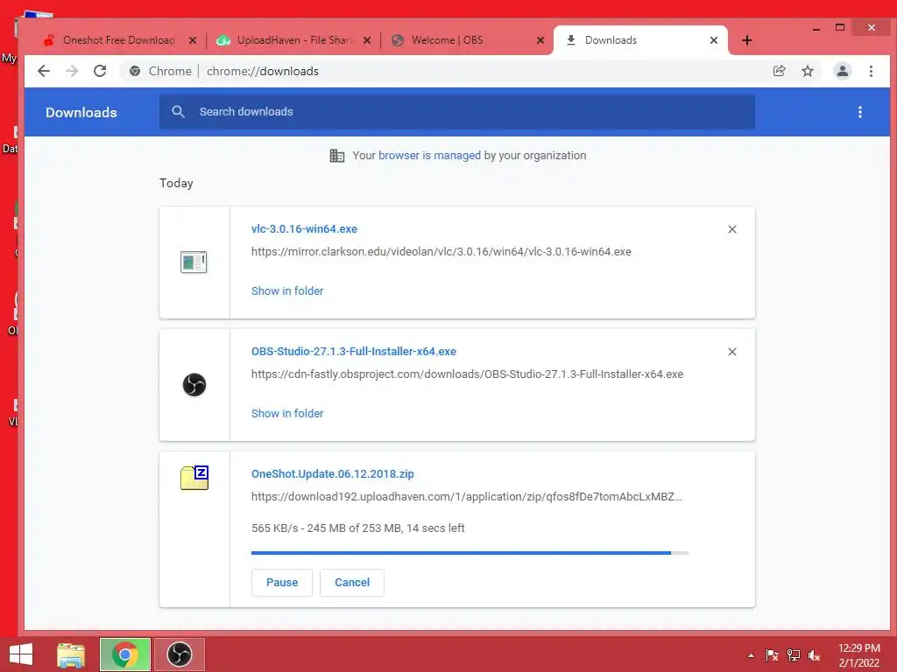
Task: Click the '565 KB/s - 245 MB of 253 MB' status text
Action: point(357,528)
